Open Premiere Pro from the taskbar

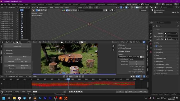50,98
